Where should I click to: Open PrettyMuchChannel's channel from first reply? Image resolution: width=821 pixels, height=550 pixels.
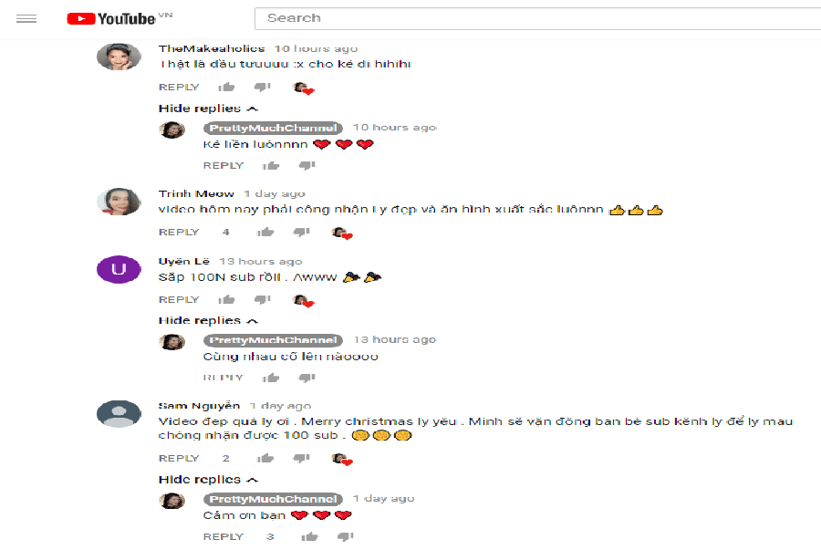pos(273,128)
